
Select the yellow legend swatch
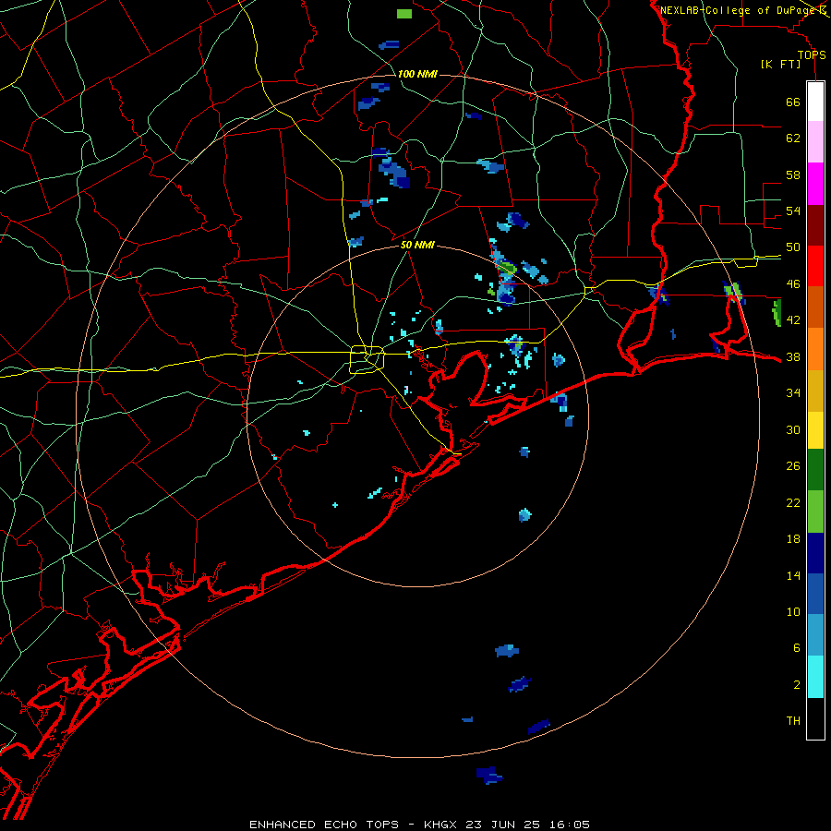coord(815,430)
